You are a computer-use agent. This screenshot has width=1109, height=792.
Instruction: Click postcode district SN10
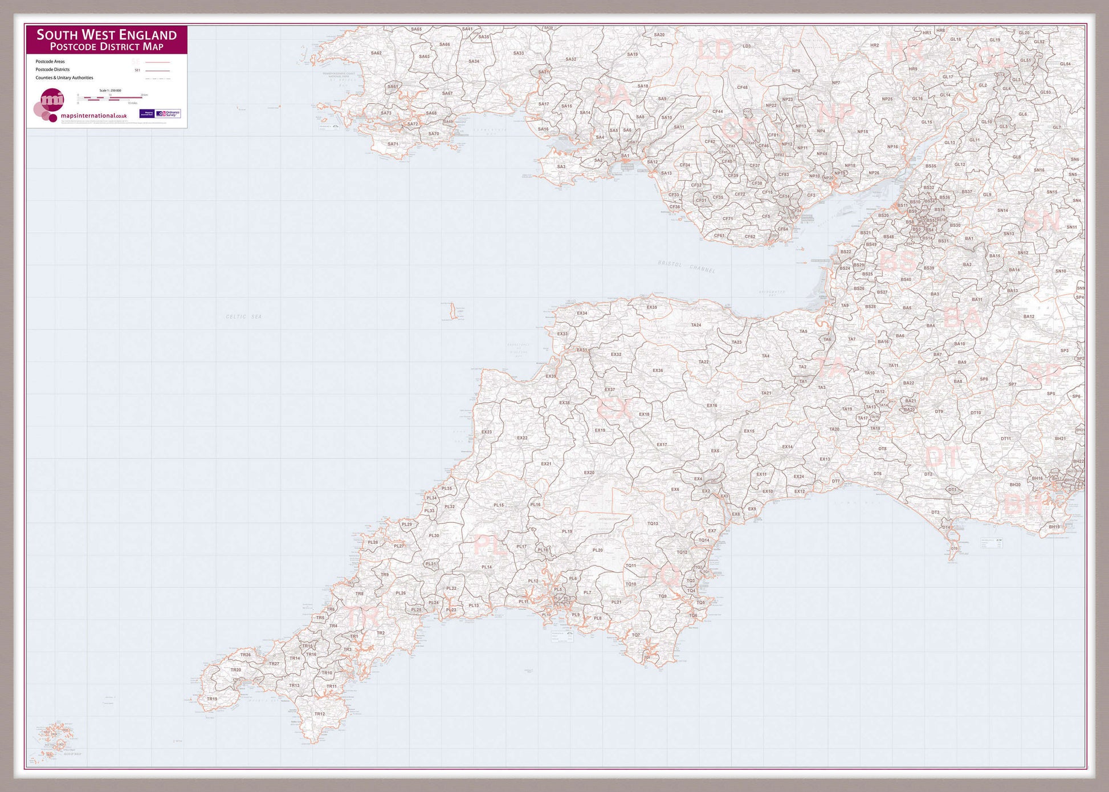pyautogui.click(x=1060, y=271)
